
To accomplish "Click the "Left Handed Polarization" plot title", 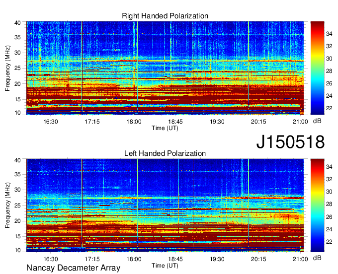I will [165, 153].
